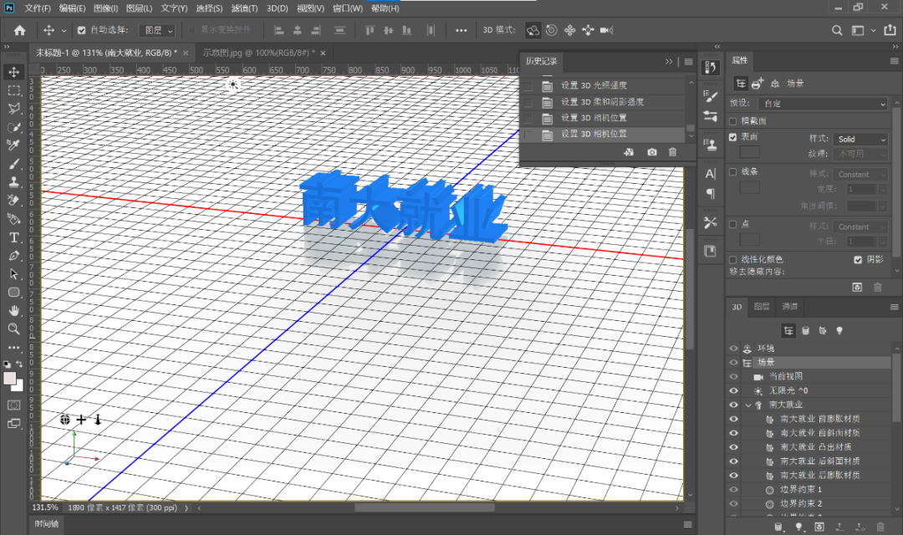Toggle the 表面 checkbox

pyautogui.click(x=733, y=137)
